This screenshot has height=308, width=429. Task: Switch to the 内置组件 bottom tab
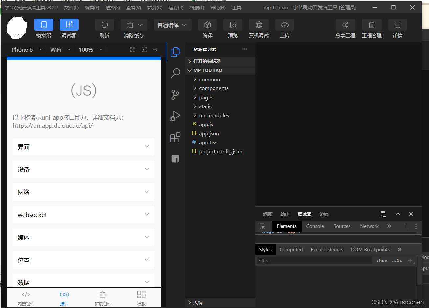(x=26, y=298)
